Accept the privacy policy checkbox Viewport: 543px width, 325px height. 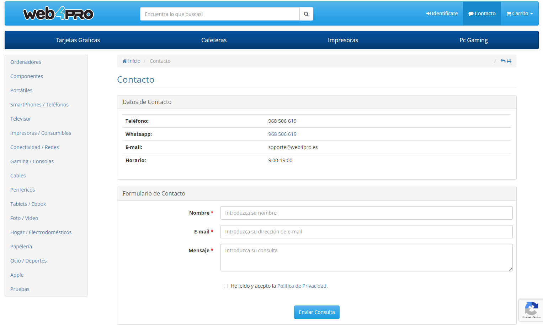tap(226, 286)
